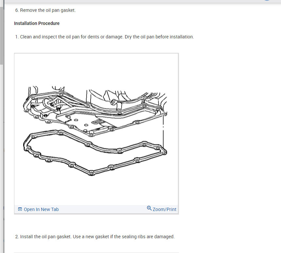
Task: Click the vertical scrollbar thumb on the left edge
Action: coord(1,35)
